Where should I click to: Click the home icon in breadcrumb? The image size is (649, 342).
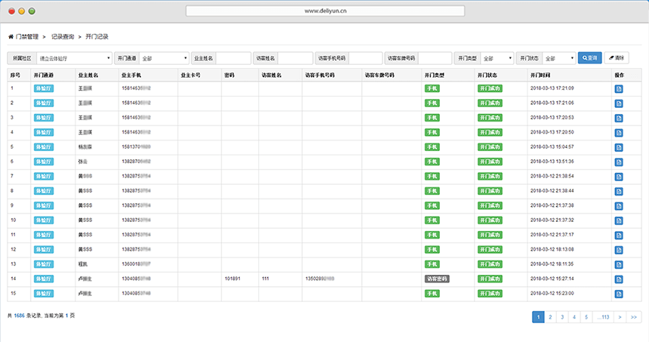11,37
